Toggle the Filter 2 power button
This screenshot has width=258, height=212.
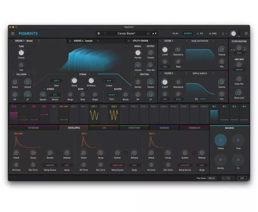[x=161, y=73]
